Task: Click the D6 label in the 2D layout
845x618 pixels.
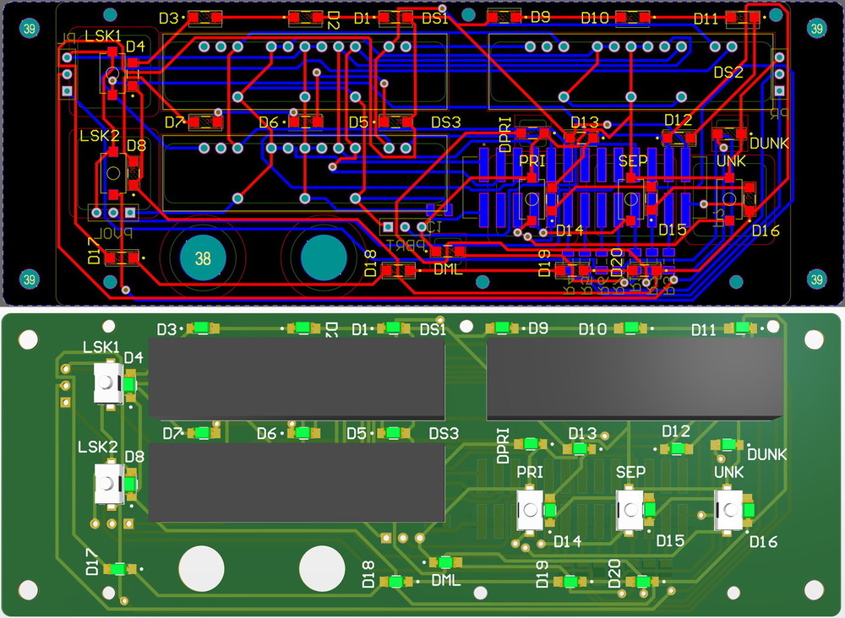Action: [269, 122]
